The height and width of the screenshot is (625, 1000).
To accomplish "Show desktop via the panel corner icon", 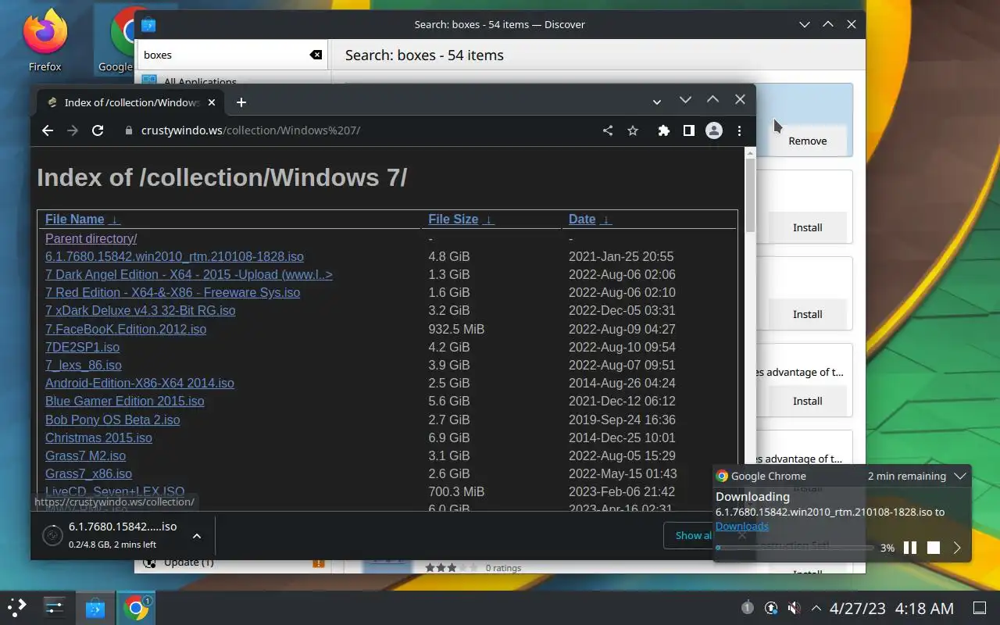I will click(x=980, y=608).
